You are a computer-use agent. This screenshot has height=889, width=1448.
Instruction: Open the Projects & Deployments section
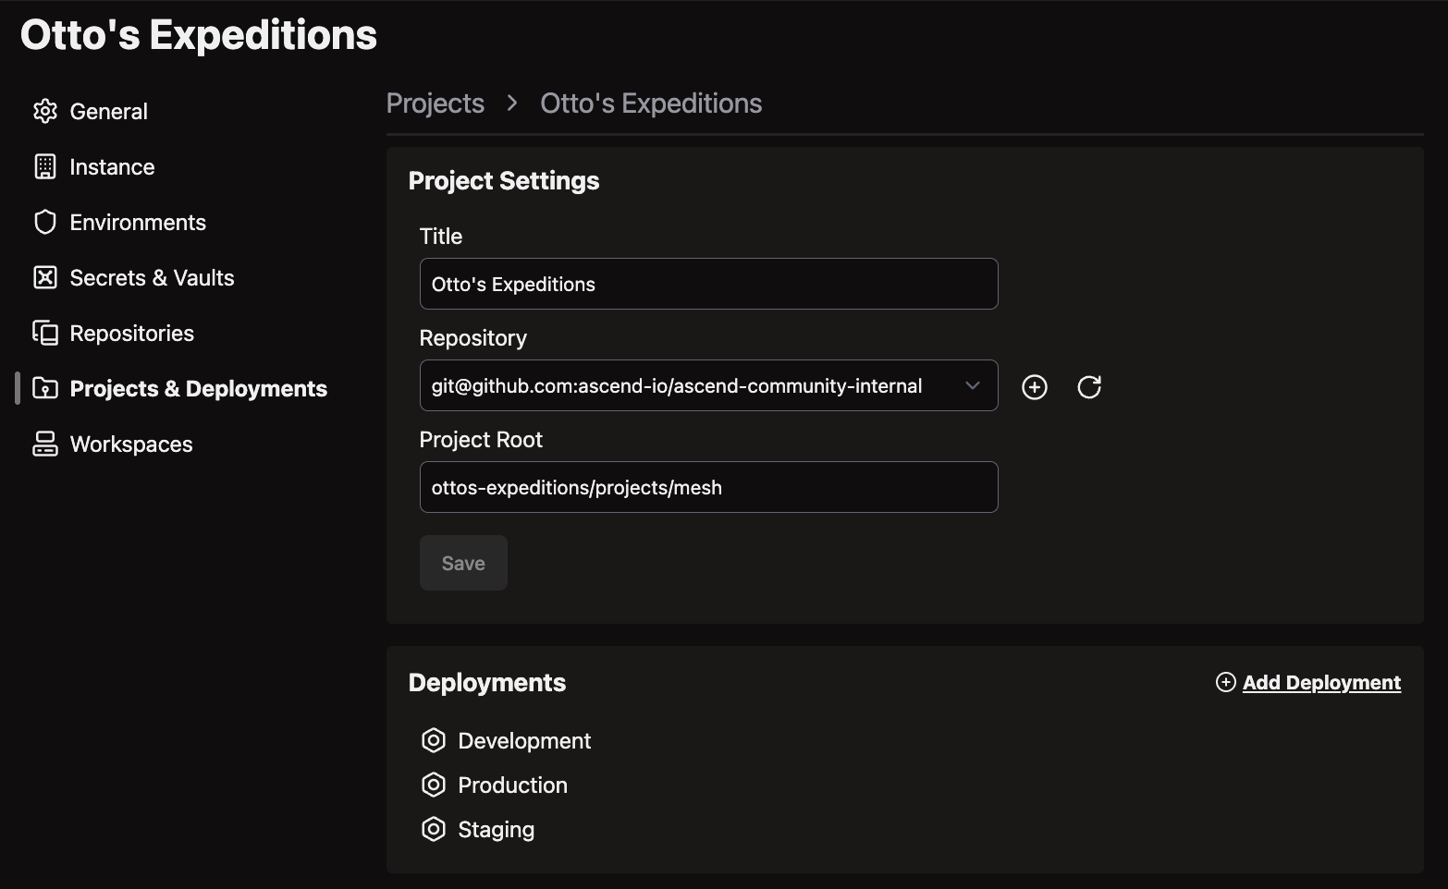click(x=198, y=388)
